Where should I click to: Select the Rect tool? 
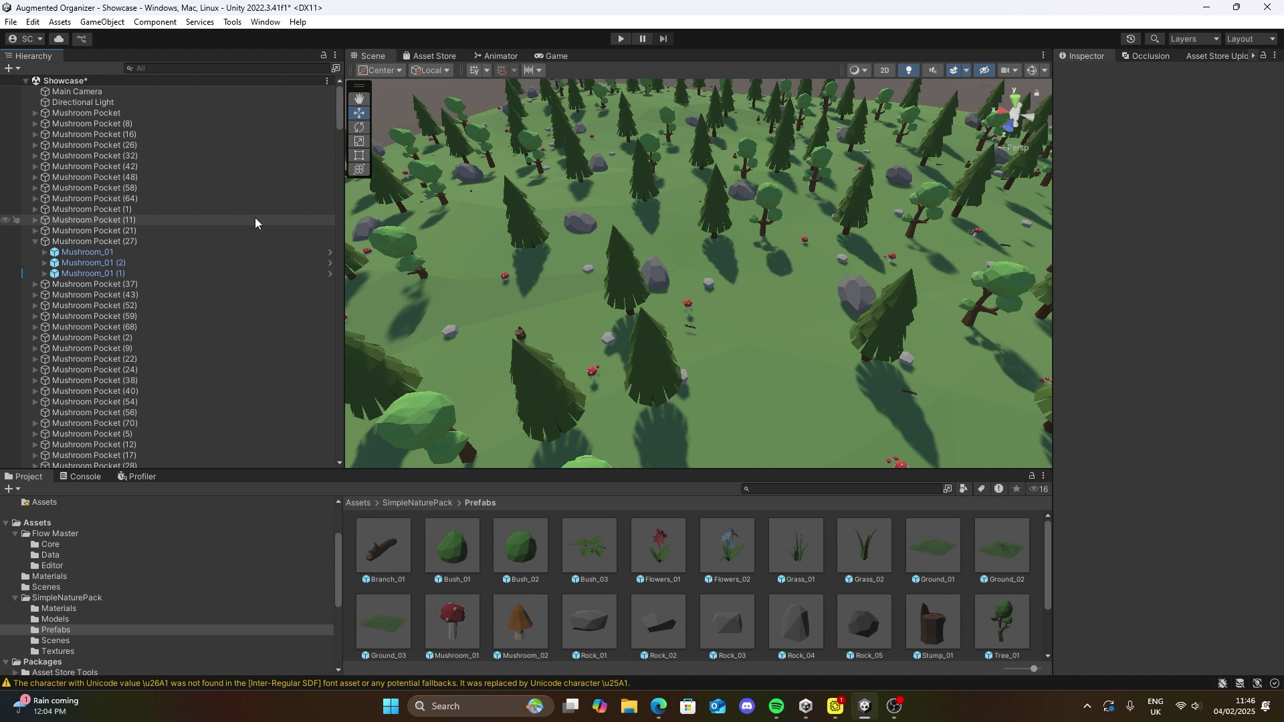pos(359,155)
